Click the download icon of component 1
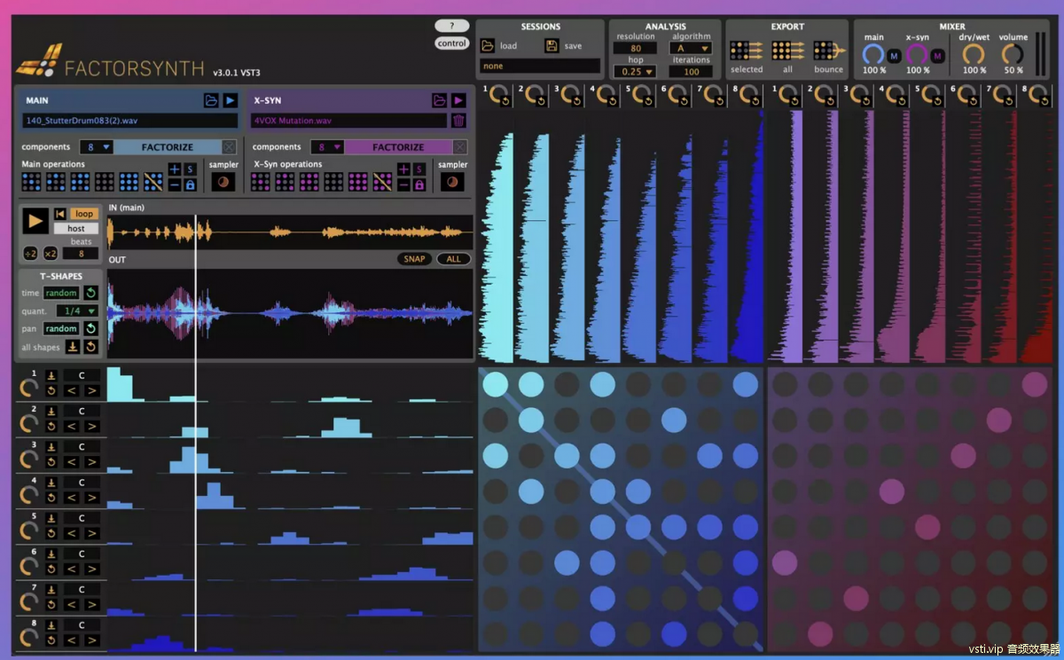 coord(51,375)
